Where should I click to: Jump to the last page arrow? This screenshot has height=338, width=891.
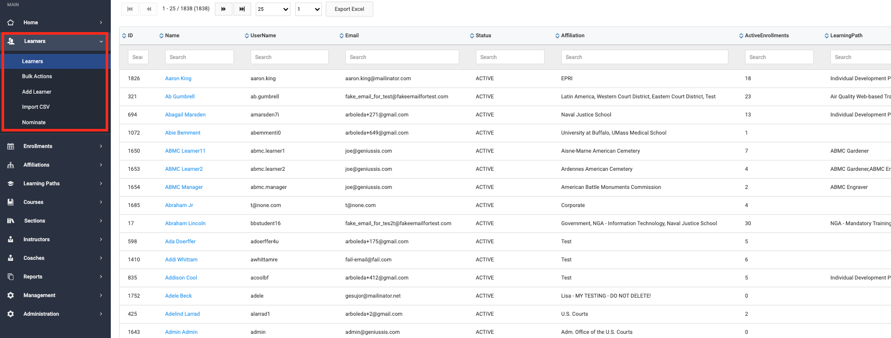click(242, 9)
